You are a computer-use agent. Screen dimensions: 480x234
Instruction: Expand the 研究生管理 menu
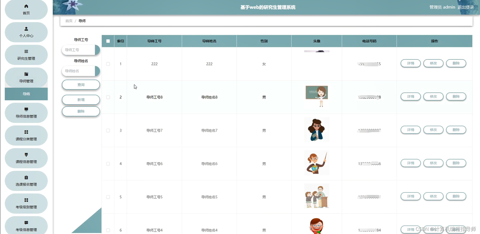click(26, 55)
